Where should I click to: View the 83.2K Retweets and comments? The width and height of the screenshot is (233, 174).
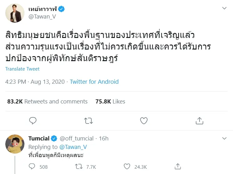pos(48,102)
